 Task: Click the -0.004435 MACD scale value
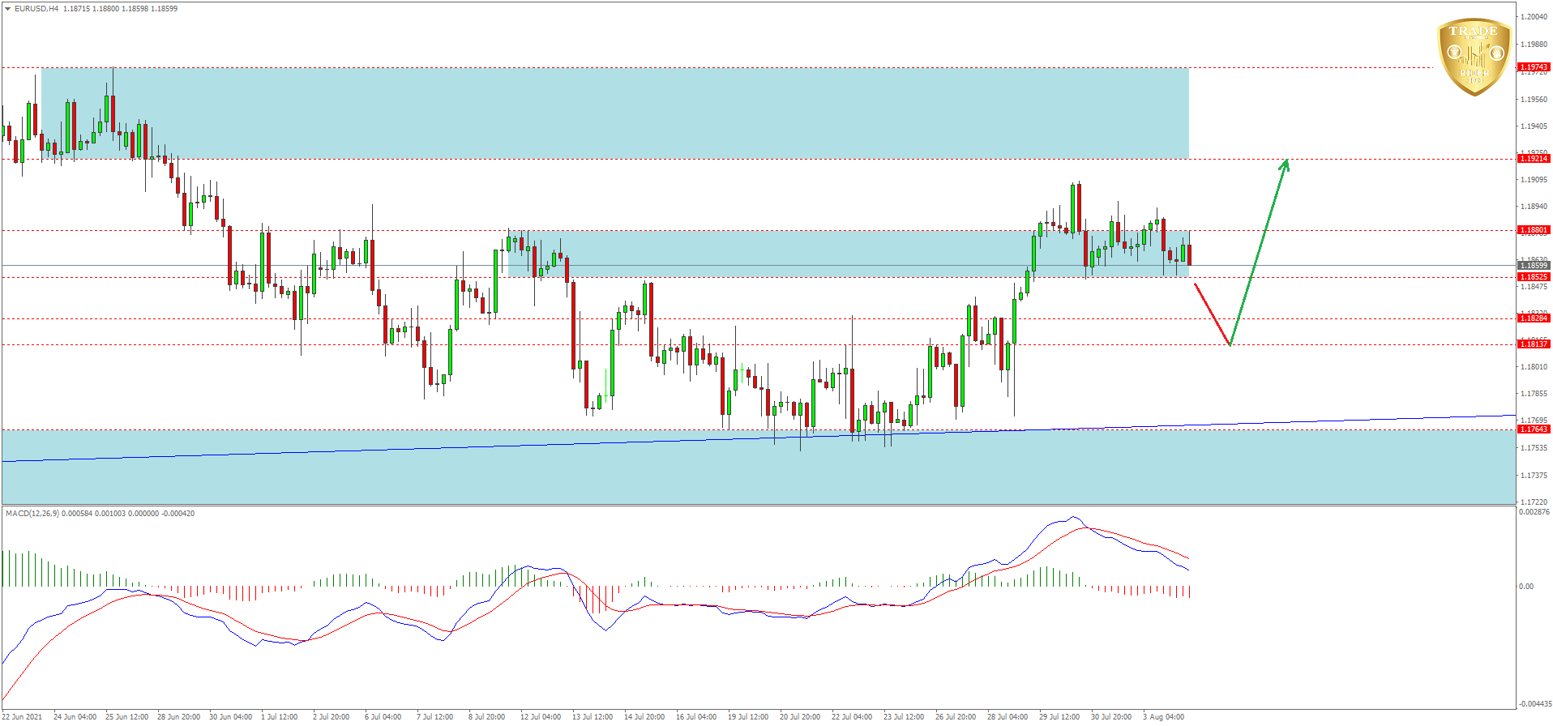point(1534,704)
